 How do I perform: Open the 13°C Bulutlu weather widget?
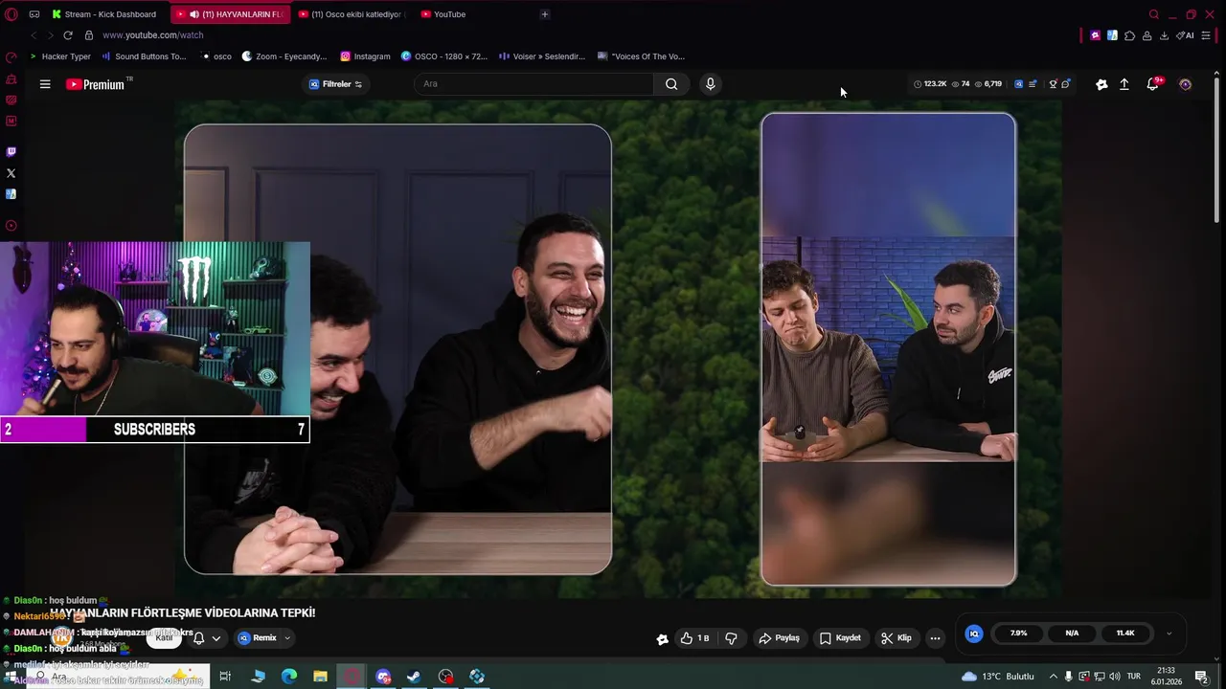pyautogui.click(x=997, y=677)
